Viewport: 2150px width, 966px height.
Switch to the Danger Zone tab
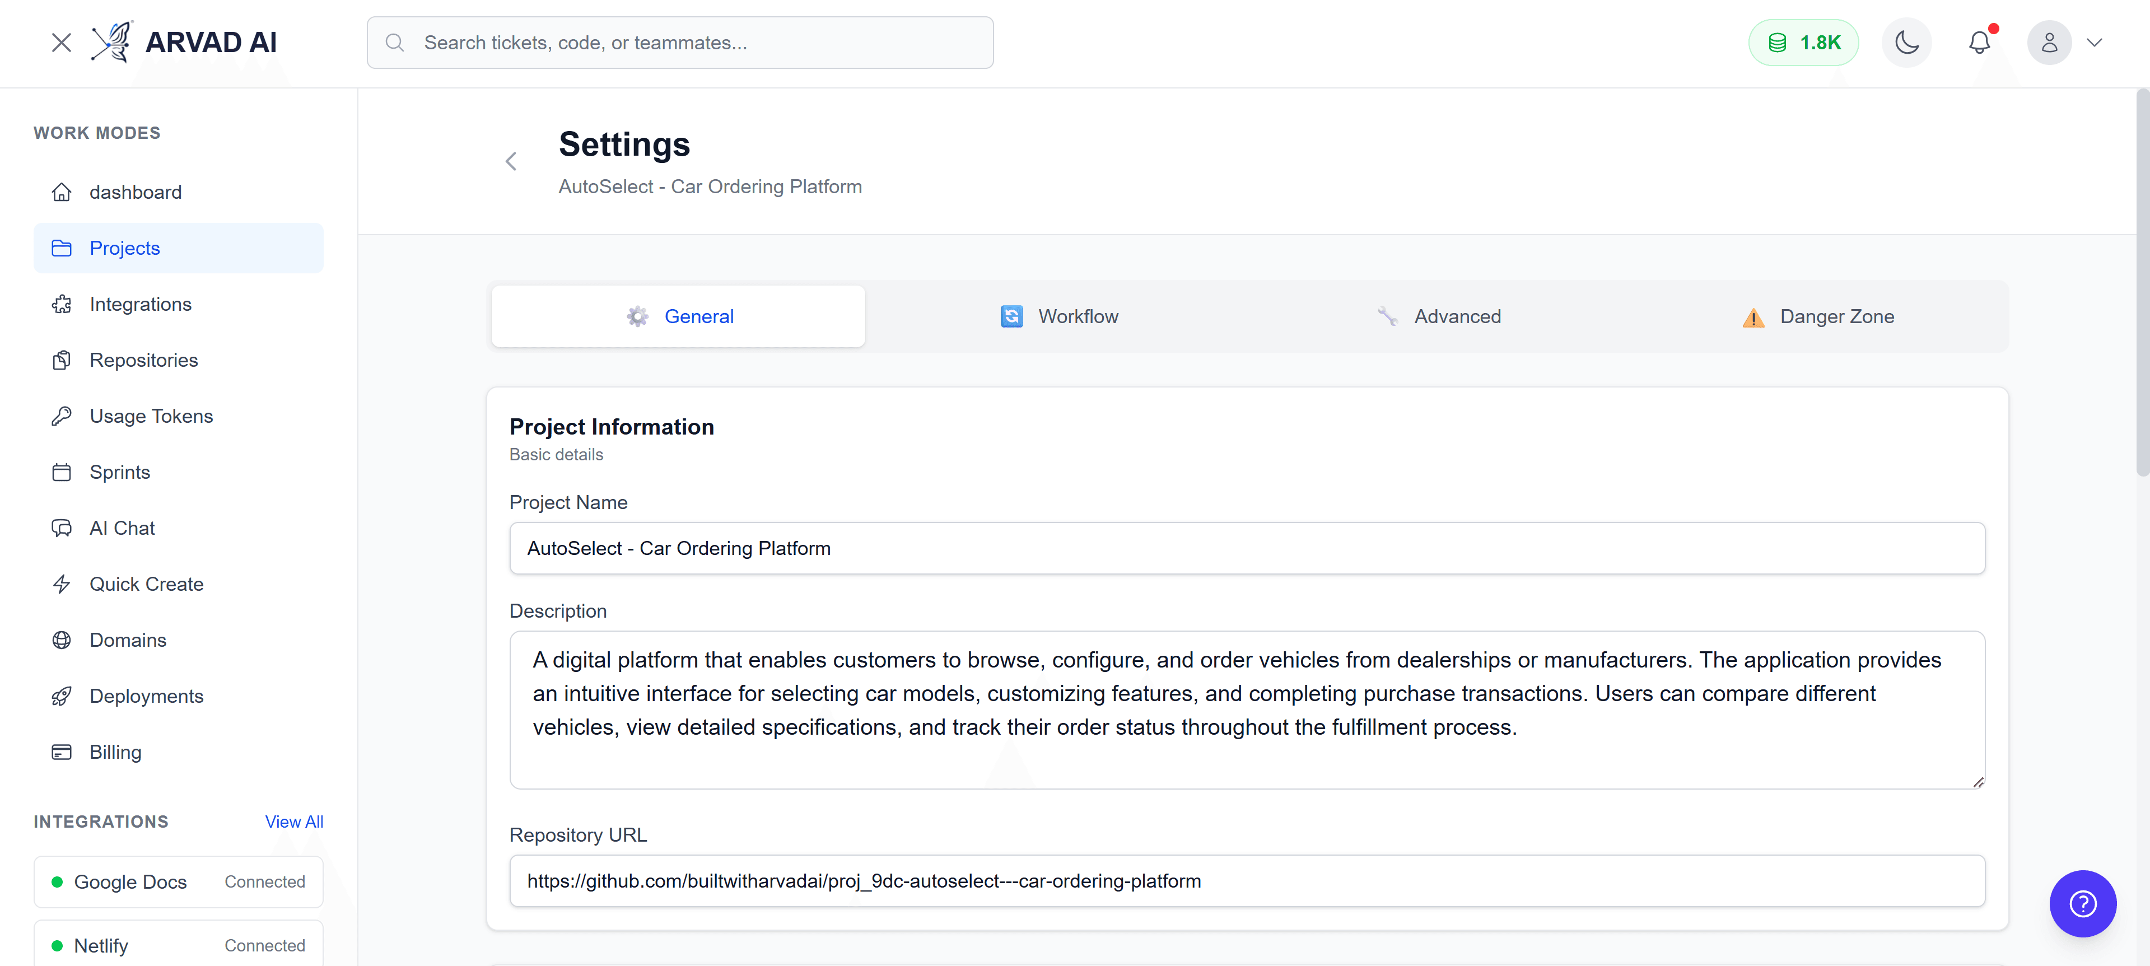coord(1818,316)
